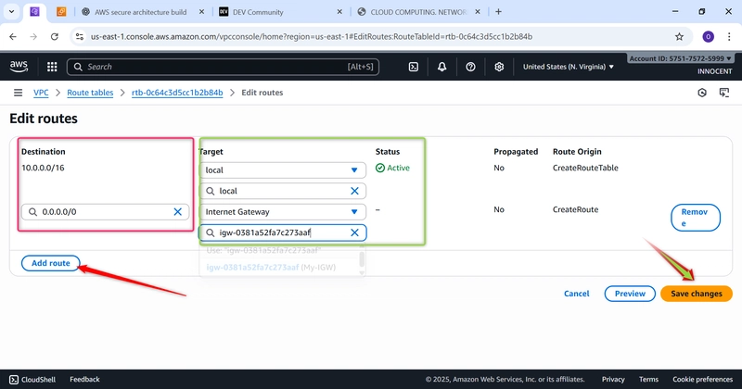Screen dimensions: 742x389
Task: Click the suggestions list scrollbar
Action: (362, 259)
